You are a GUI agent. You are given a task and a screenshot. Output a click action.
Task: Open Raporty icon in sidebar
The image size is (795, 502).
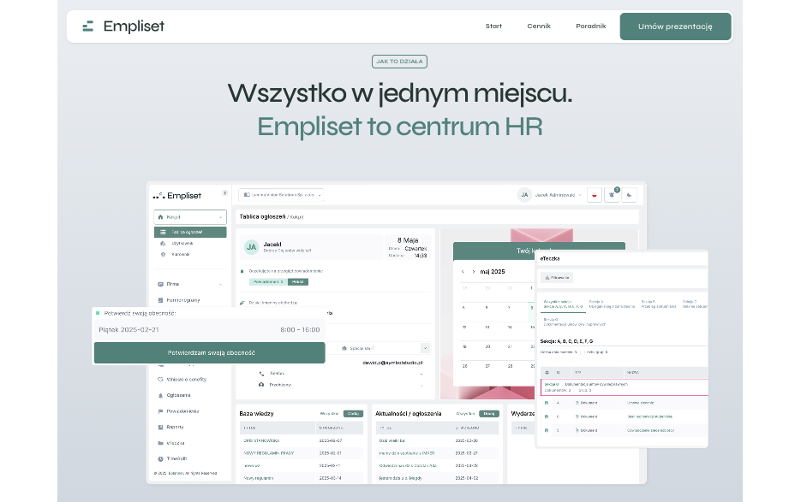[x=160, y=427]
